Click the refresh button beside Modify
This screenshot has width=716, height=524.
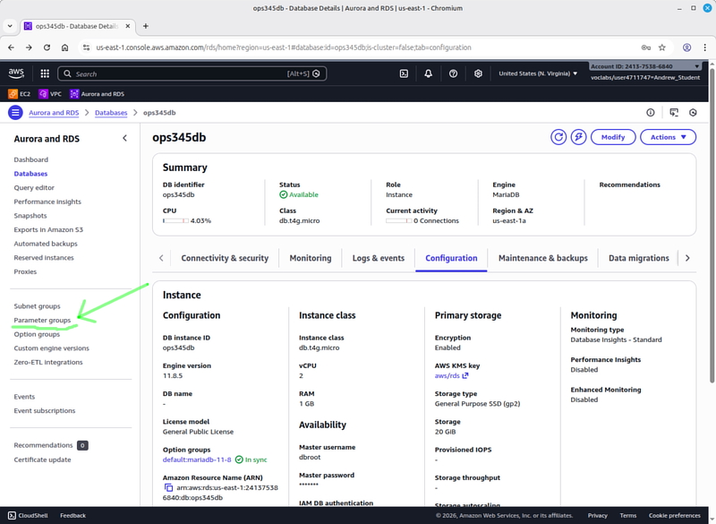point(558,137)
